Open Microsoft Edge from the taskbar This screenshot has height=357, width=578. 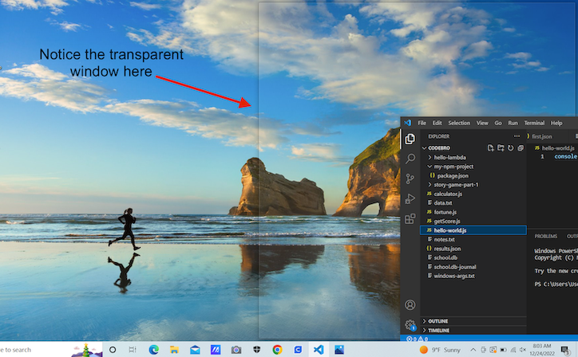154,349
